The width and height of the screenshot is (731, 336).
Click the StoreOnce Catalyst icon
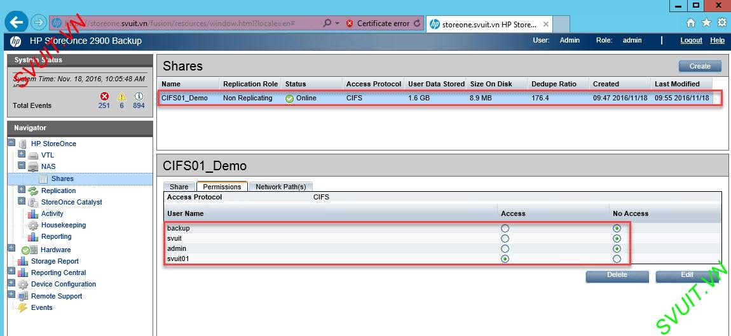click(33, 202)
